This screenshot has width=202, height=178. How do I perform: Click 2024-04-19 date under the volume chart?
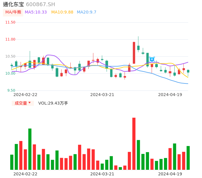pos(170,174)
